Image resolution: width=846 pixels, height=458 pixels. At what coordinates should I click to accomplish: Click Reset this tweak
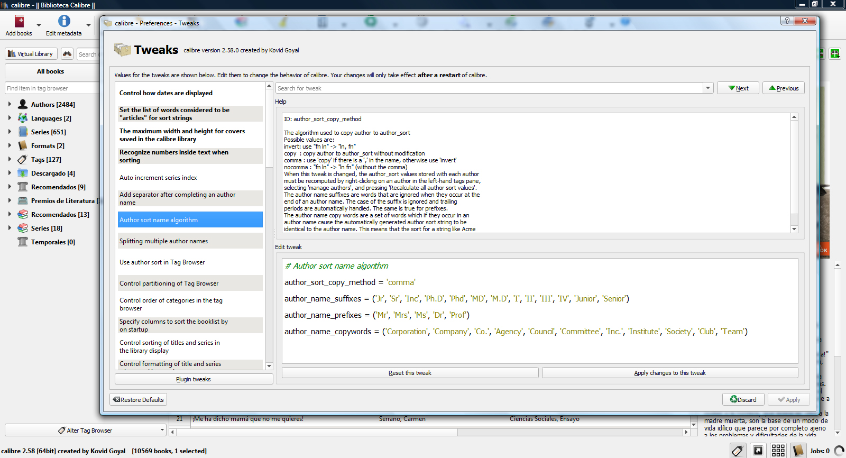(x=410, y=373)
